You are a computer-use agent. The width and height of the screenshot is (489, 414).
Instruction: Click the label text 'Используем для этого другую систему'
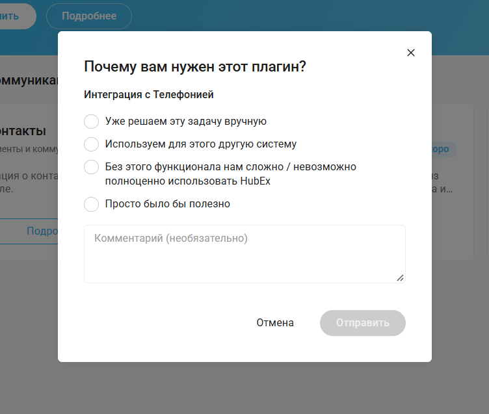coord(200,144)
